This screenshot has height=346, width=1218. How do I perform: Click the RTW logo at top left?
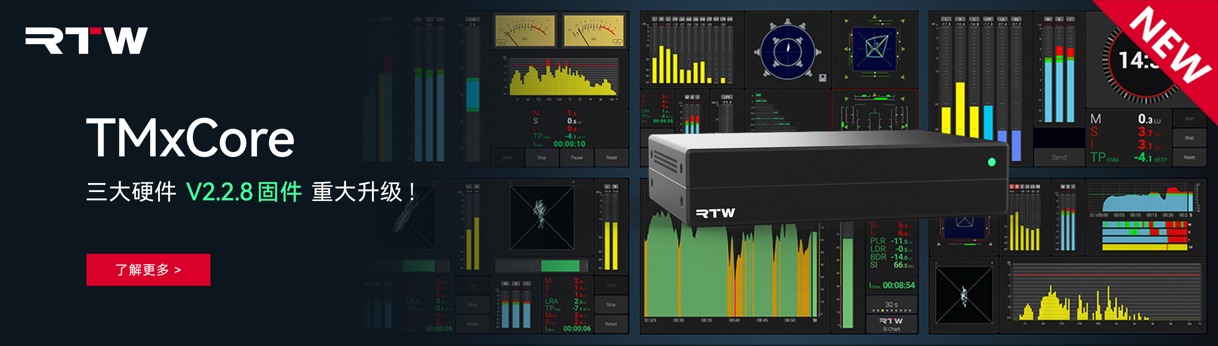tap(87, 40)
